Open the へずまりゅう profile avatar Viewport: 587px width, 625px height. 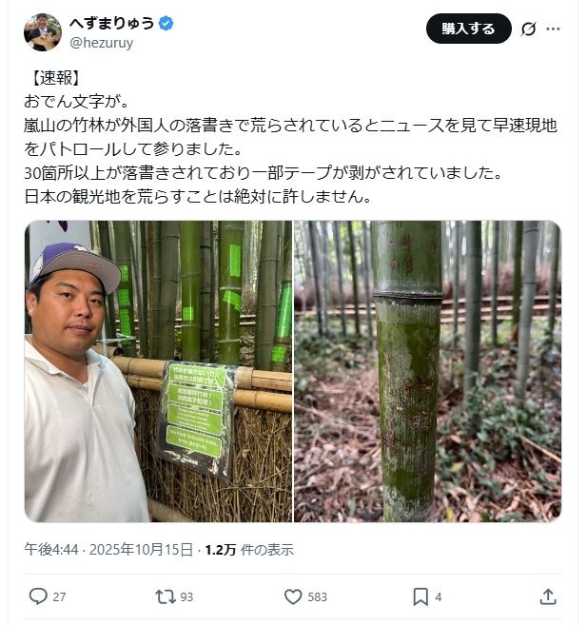click(x=43, y=32)
